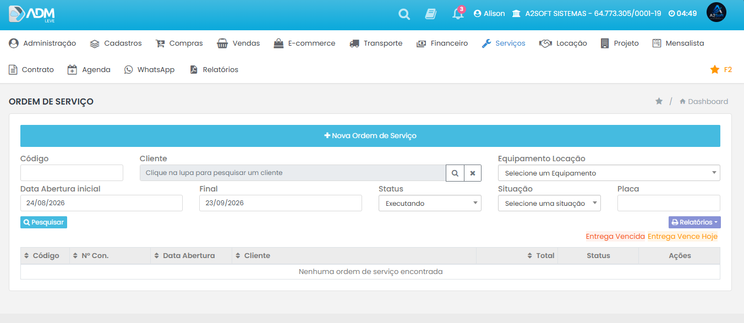Clear the selected client with X button
This screenshot has width=744, height=323.
[473, 173]
